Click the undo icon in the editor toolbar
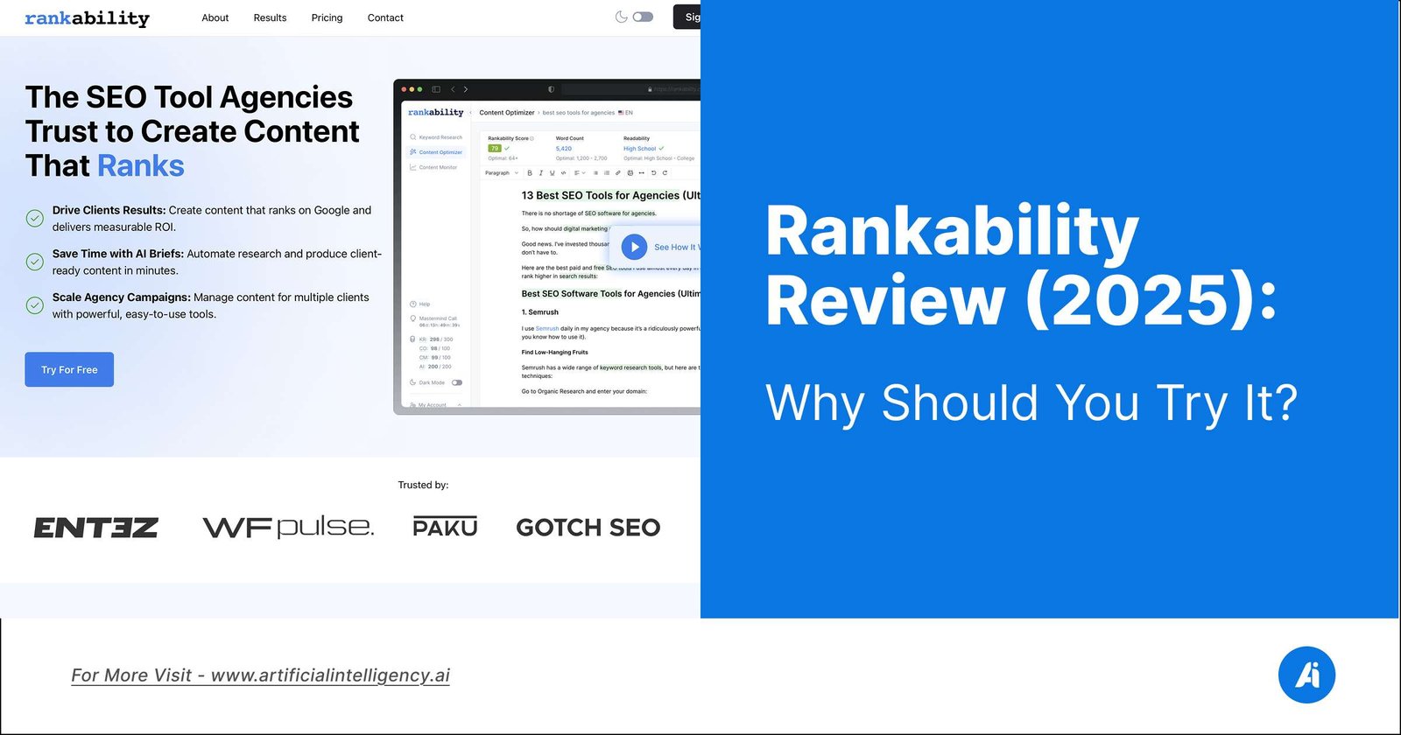 click(x=653, y=173)
